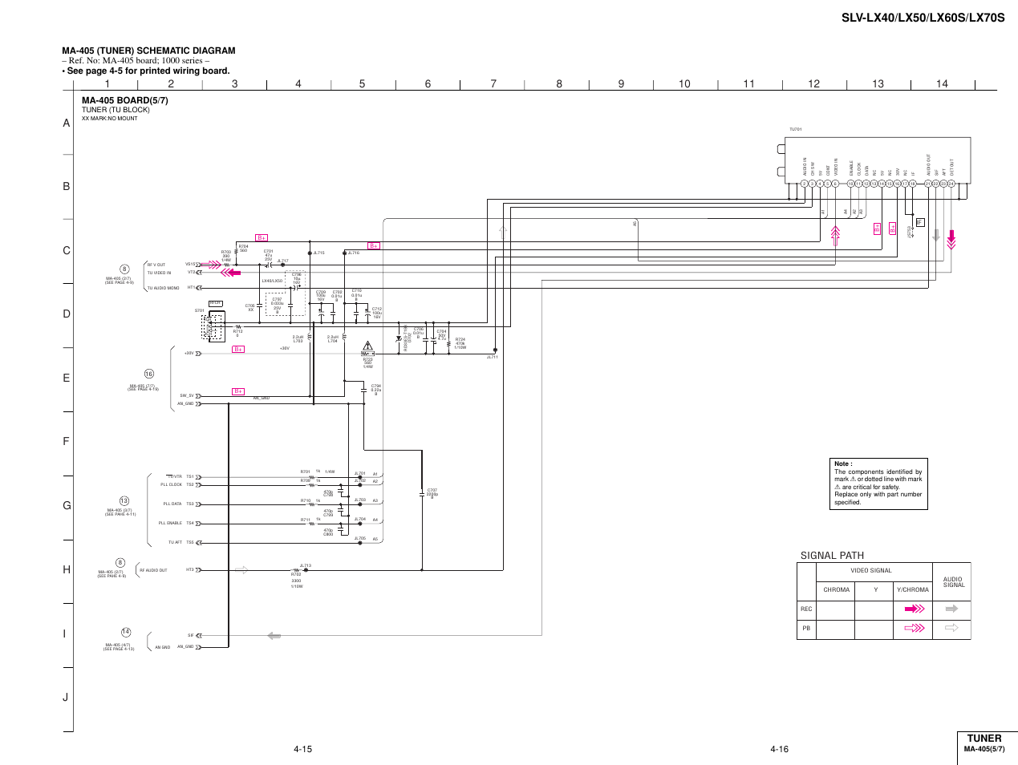
Task: Click the circled 16 connector reference
Action: pos(148,374)
